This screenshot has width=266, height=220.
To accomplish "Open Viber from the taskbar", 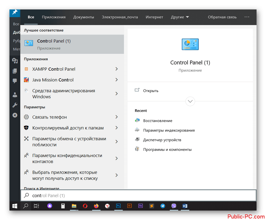I will tap(174, 206).
